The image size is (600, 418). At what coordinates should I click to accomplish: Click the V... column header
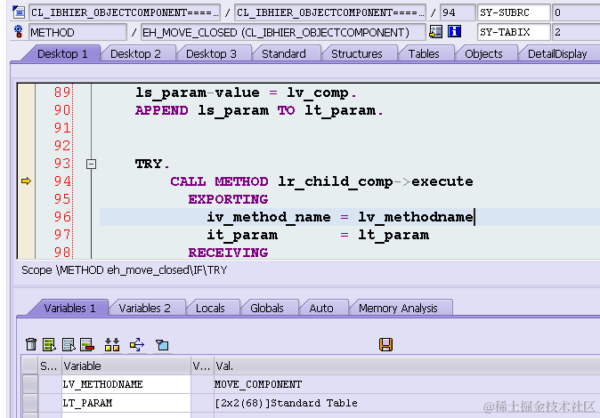(202, 366)
